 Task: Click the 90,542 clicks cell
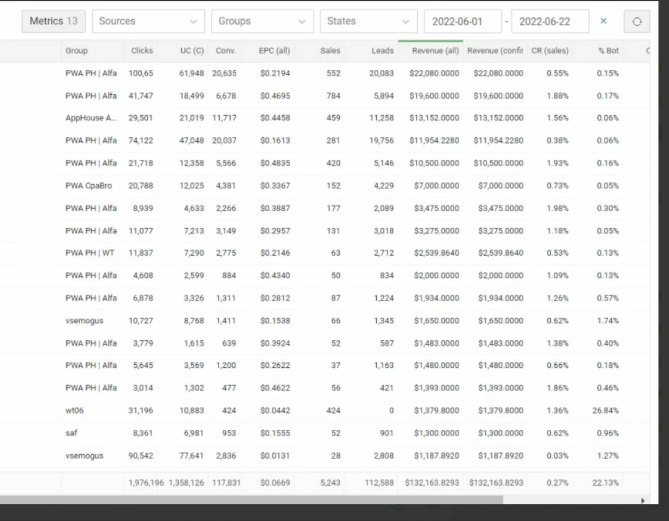[140, 456]
